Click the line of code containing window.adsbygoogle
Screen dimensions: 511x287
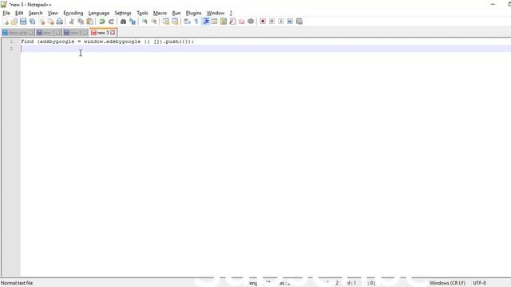pyautogui.click(x=107, y=41)
